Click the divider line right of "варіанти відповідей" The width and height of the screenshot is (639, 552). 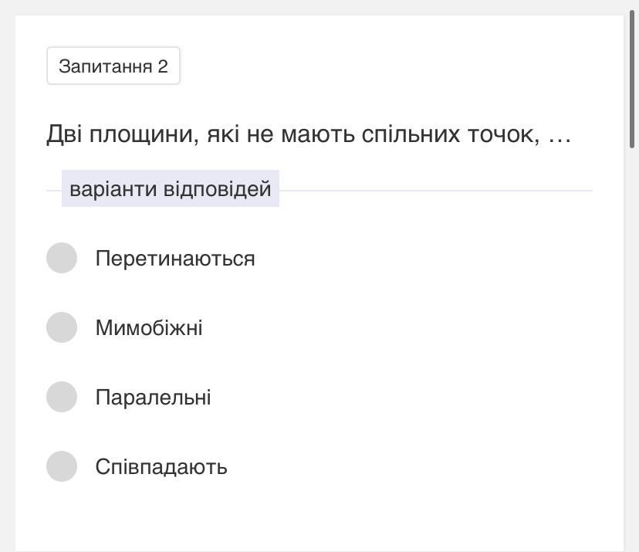tap(435, 190)
